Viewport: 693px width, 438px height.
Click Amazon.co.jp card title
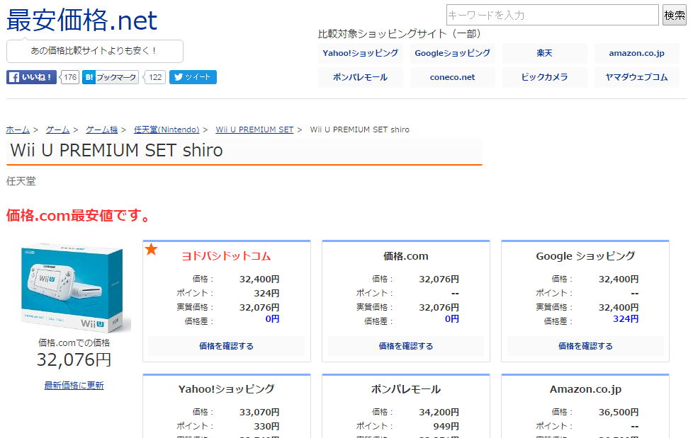(x=585, y=389)
